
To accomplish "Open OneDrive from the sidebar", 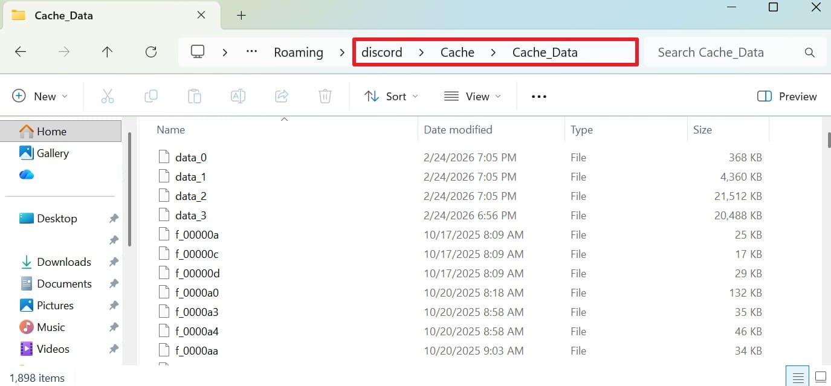I will tap(26, 175).
